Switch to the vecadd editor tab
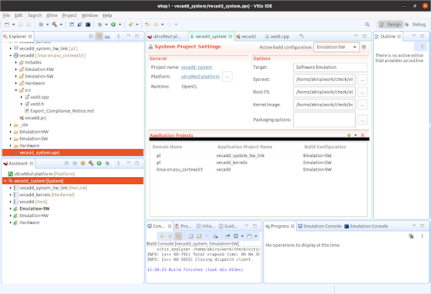This screenshot has width=431, height=294. click(x=246, y=36)
